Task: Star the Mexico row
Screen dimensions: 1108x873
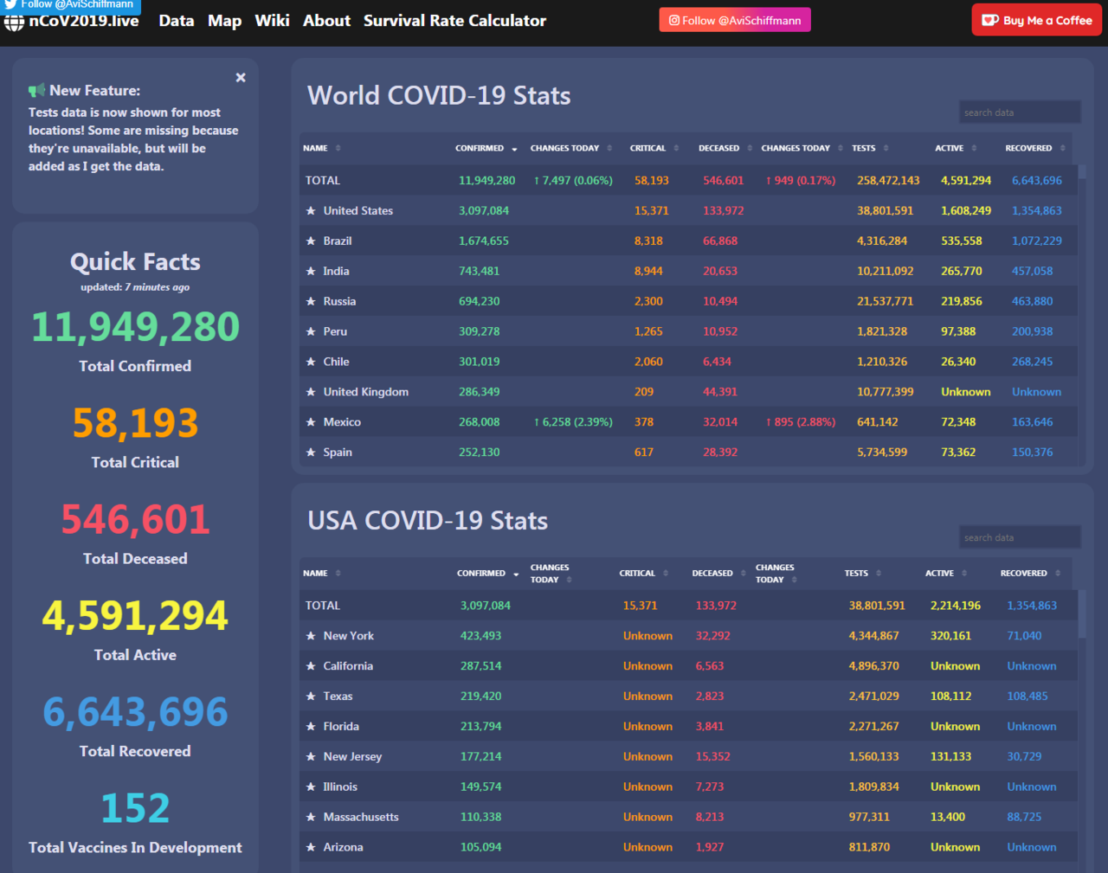Action: pyautogui.click(x=311, y=422)
